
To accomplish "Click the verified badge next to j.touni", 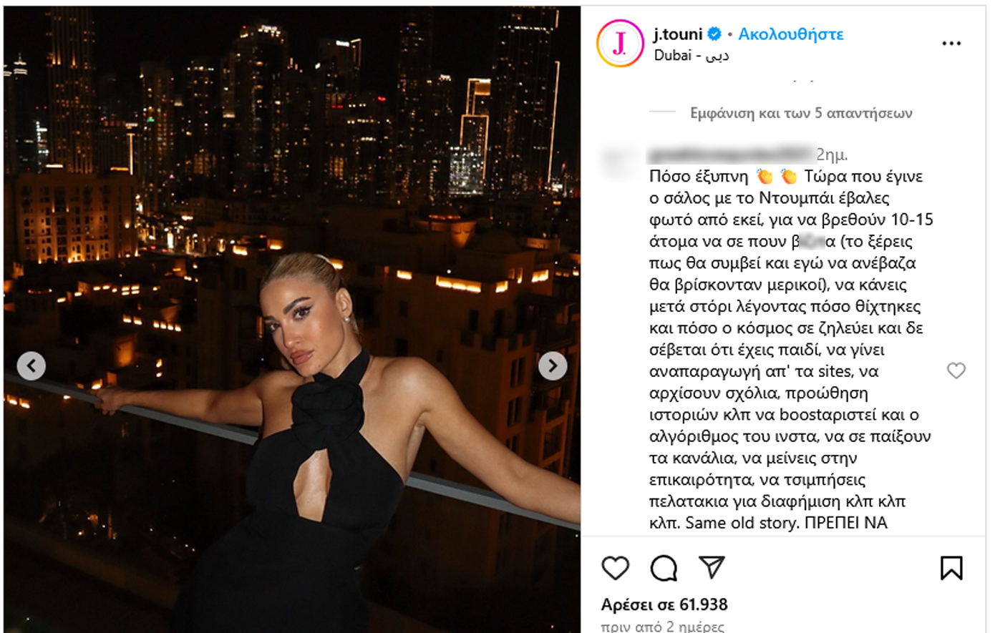I will tap(714, 34).
